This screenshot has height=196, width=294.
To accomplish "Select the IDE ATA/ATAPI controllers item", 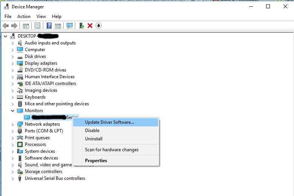I will 50,84.
